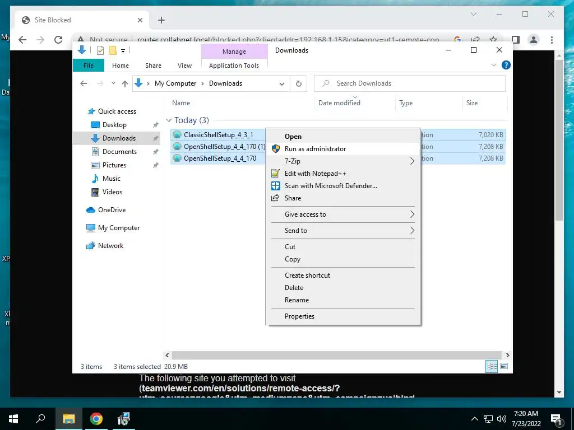Switch to large thumbnails view icon

coord(504,366)
